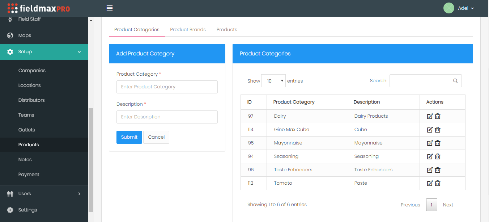The width and height of the screenshot is (489, 222).
Task: Delete the Seasoning category
Action: point(438,156)
